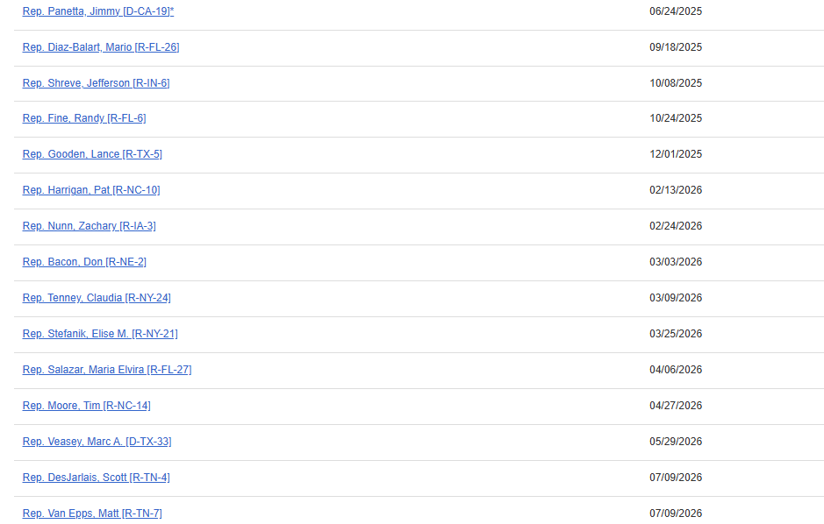Open Rep. Panetta, Jimmy [D-CA-19] link
The image size is (824, 524).
[97, 11]
